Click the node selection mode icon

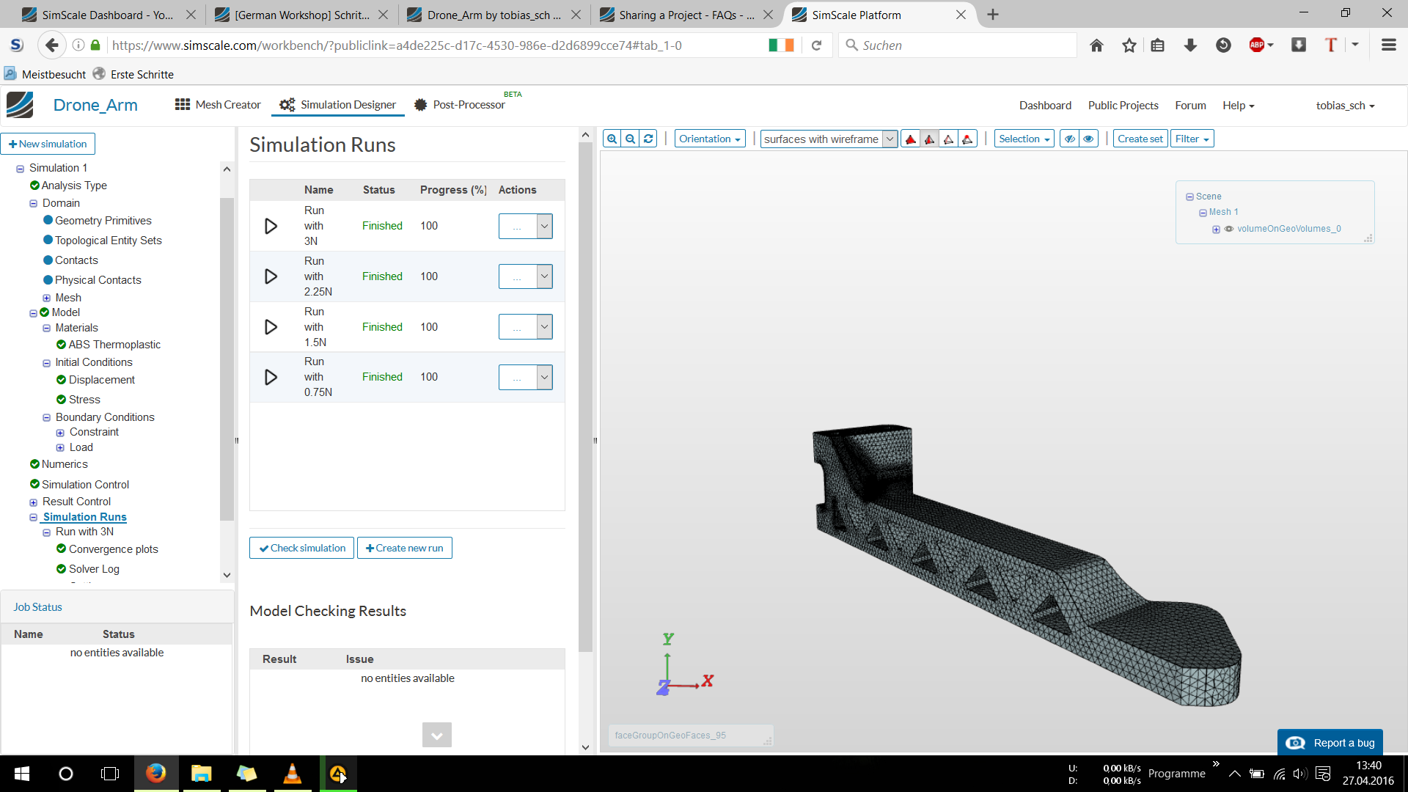(x=967, y=139)
